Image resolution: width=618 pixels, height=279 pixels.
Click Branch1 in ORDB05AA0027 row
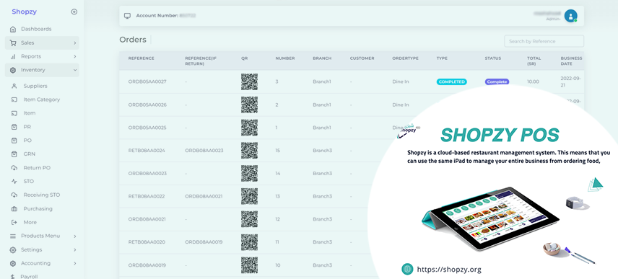[321, 82]
